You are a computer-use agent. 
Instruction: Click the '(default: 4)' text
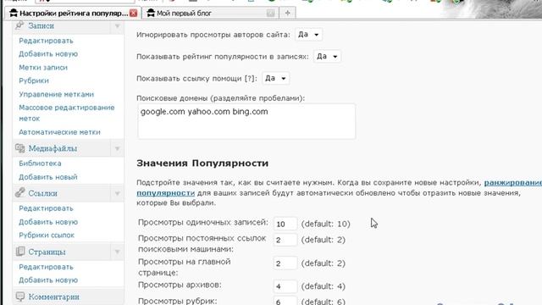(x=323, y=286)
